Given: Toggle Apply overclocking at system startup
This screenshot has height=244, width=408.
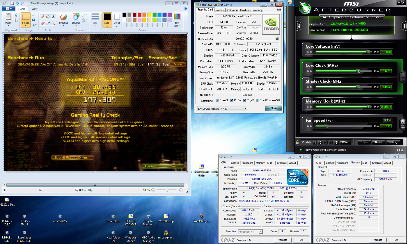Looking at the screenshot, I should (301, 150).
